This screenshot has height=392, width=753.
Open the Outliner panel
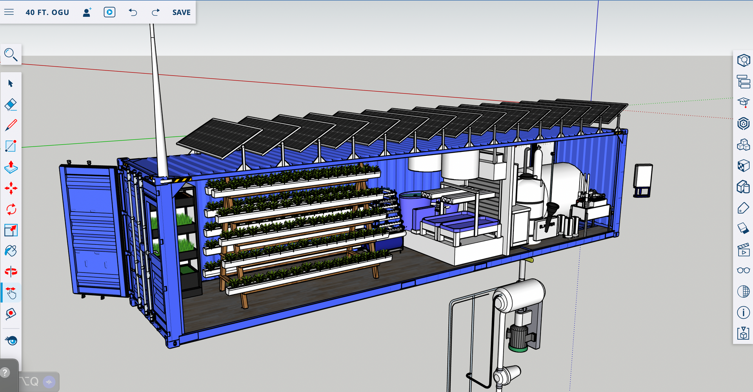pos(743,82)
